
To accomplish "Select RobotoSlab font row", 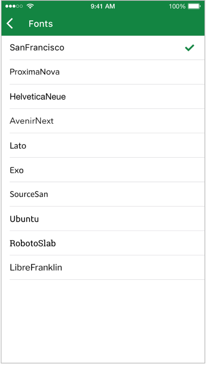I will (103, 243).
